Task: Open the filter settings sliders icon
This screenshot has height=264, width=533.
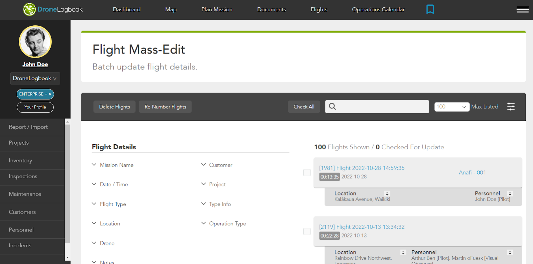Action: click(511, 106)
